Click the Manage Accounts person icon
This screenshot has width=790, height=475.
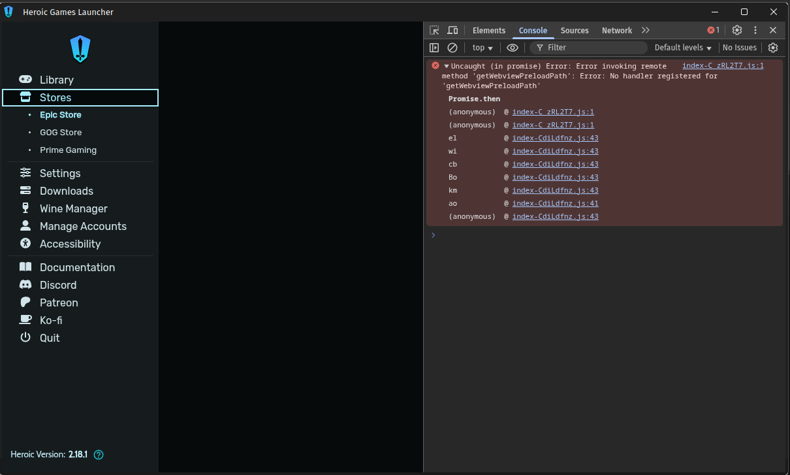click(25, 225)
